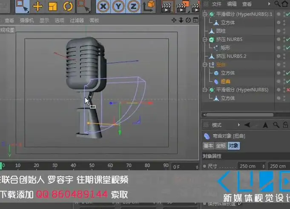Render to picture viewer icon
Viewport: 290px width, 209px height.
[183, 6]
